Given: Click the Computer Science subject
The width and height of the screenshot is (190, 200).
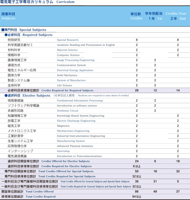Looking at the screenshot, I should tap(68, 55).
